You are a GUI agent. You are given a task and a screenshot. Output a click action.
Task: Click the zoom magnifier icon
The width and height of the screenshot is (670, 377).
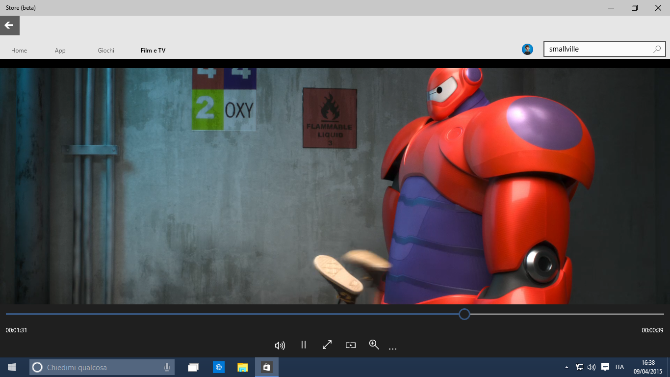click(x=374, y=345)
